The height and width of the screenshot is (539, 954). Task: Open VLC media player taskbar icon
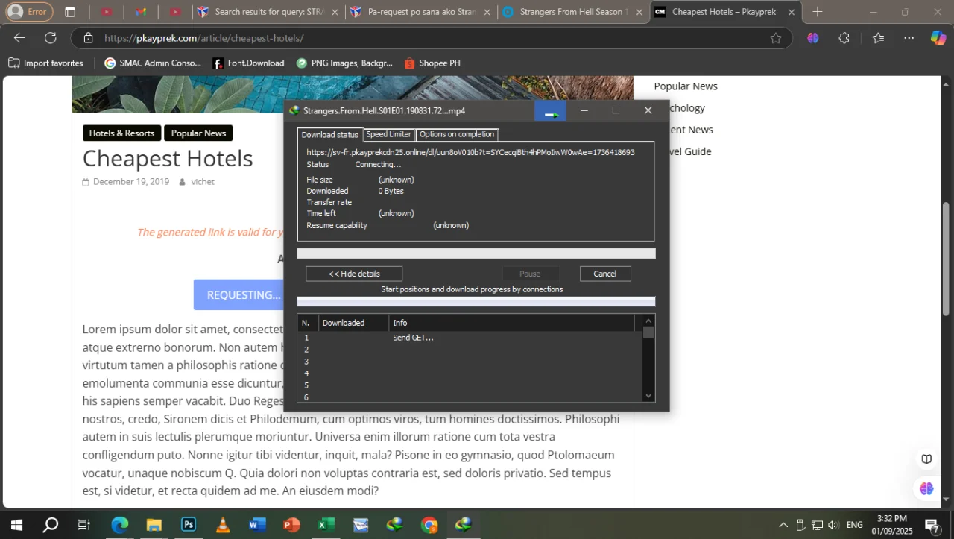point(223,525)
